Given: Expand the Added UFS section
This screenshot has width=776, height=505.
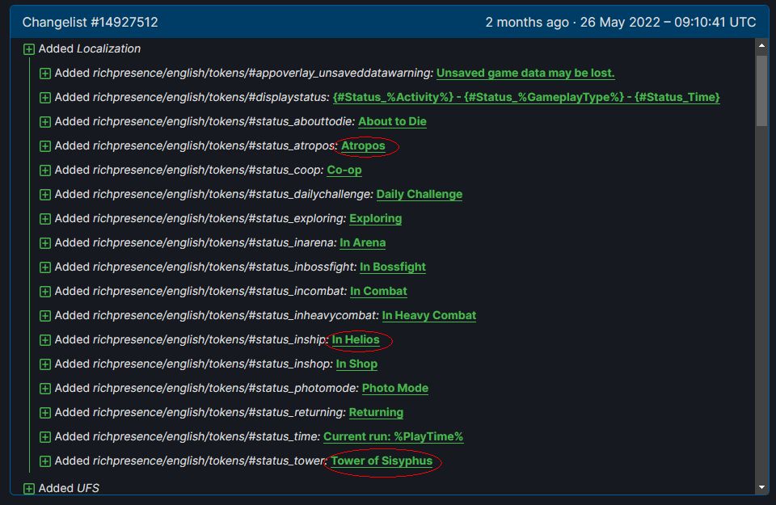Looking at the screenshot, I should 29,489.
